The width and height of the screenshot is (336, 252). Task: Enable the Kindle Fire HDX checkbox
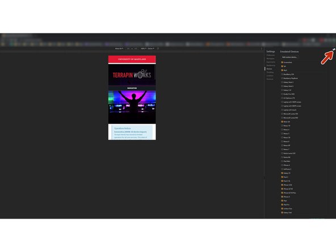click(282, 94)
